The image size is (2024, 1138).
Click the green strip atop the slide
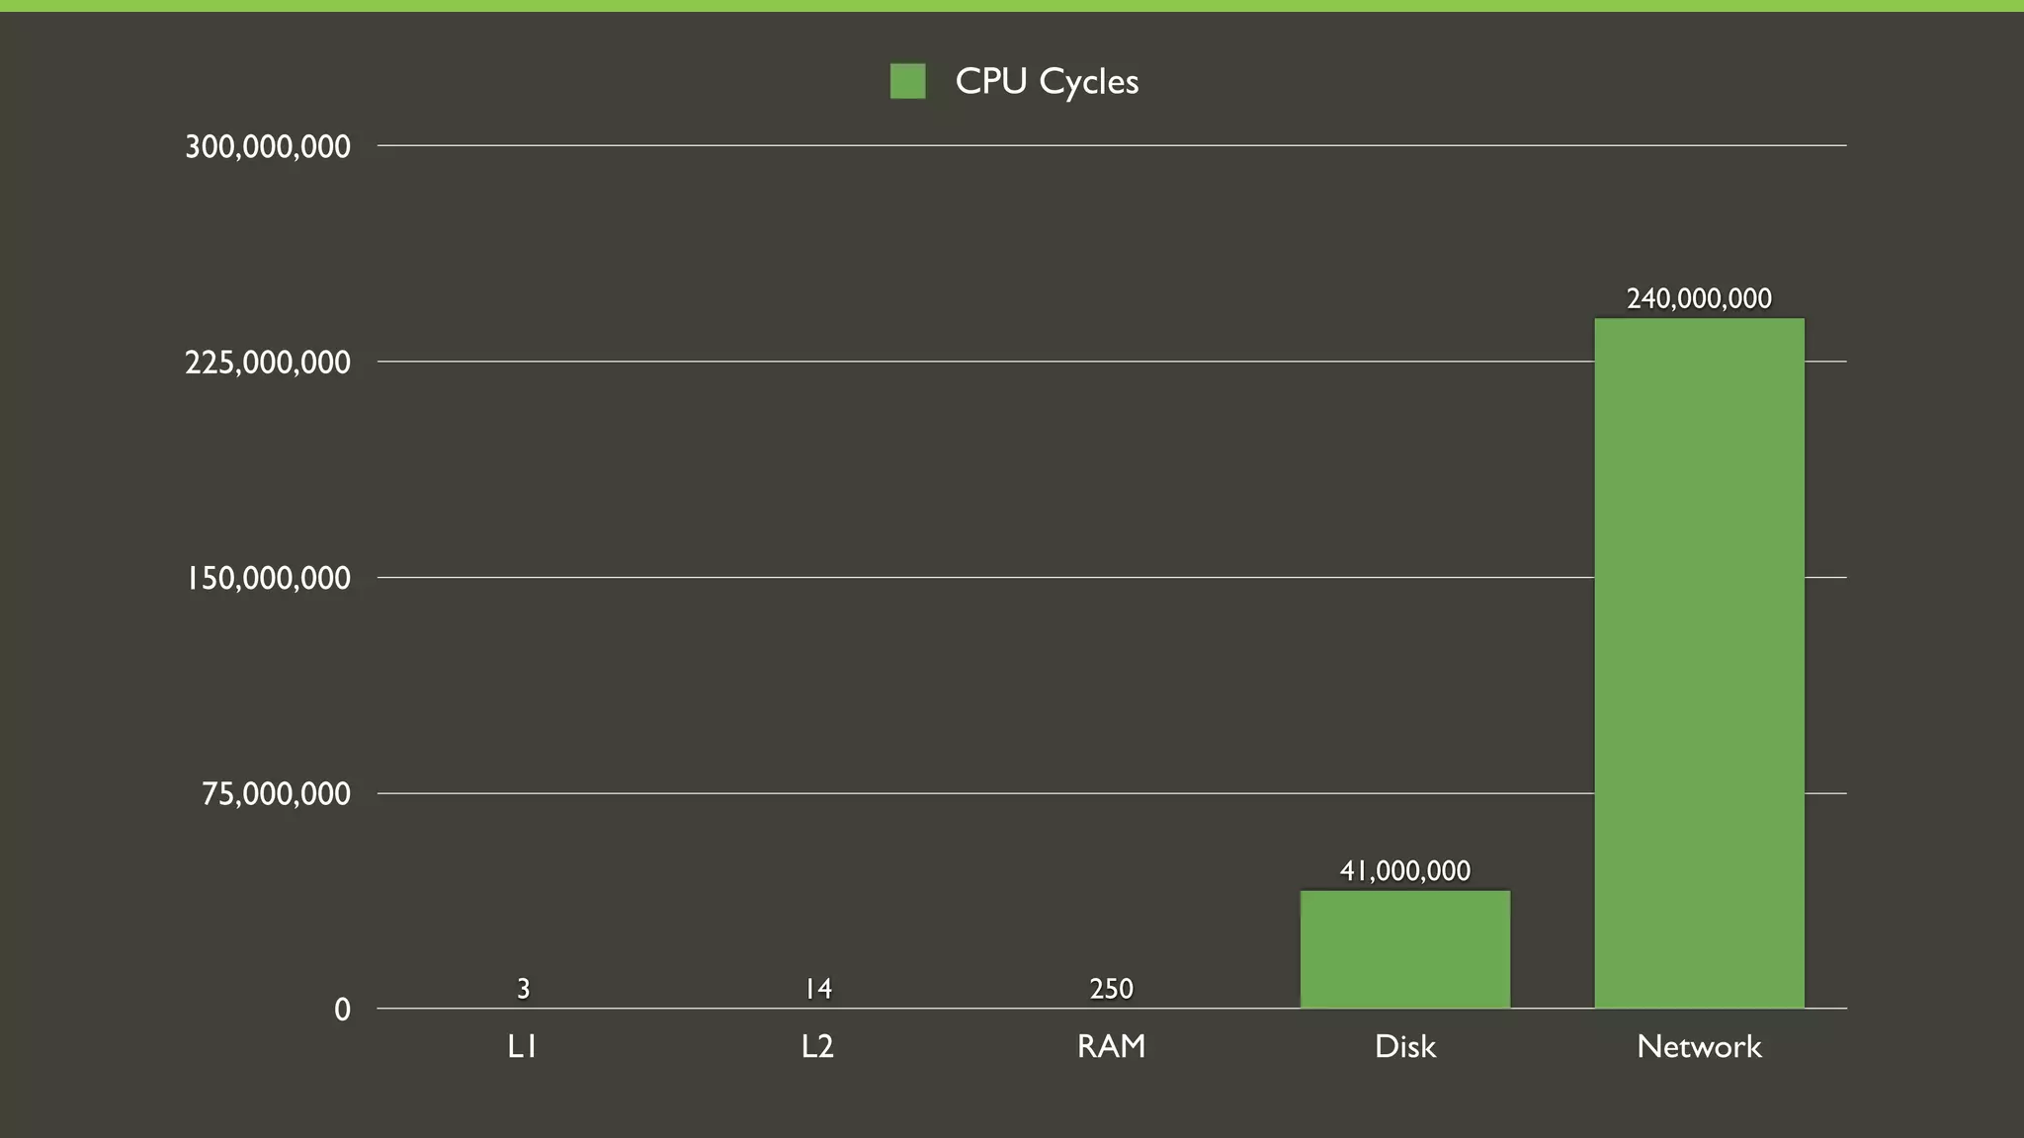click(1012, 6)
